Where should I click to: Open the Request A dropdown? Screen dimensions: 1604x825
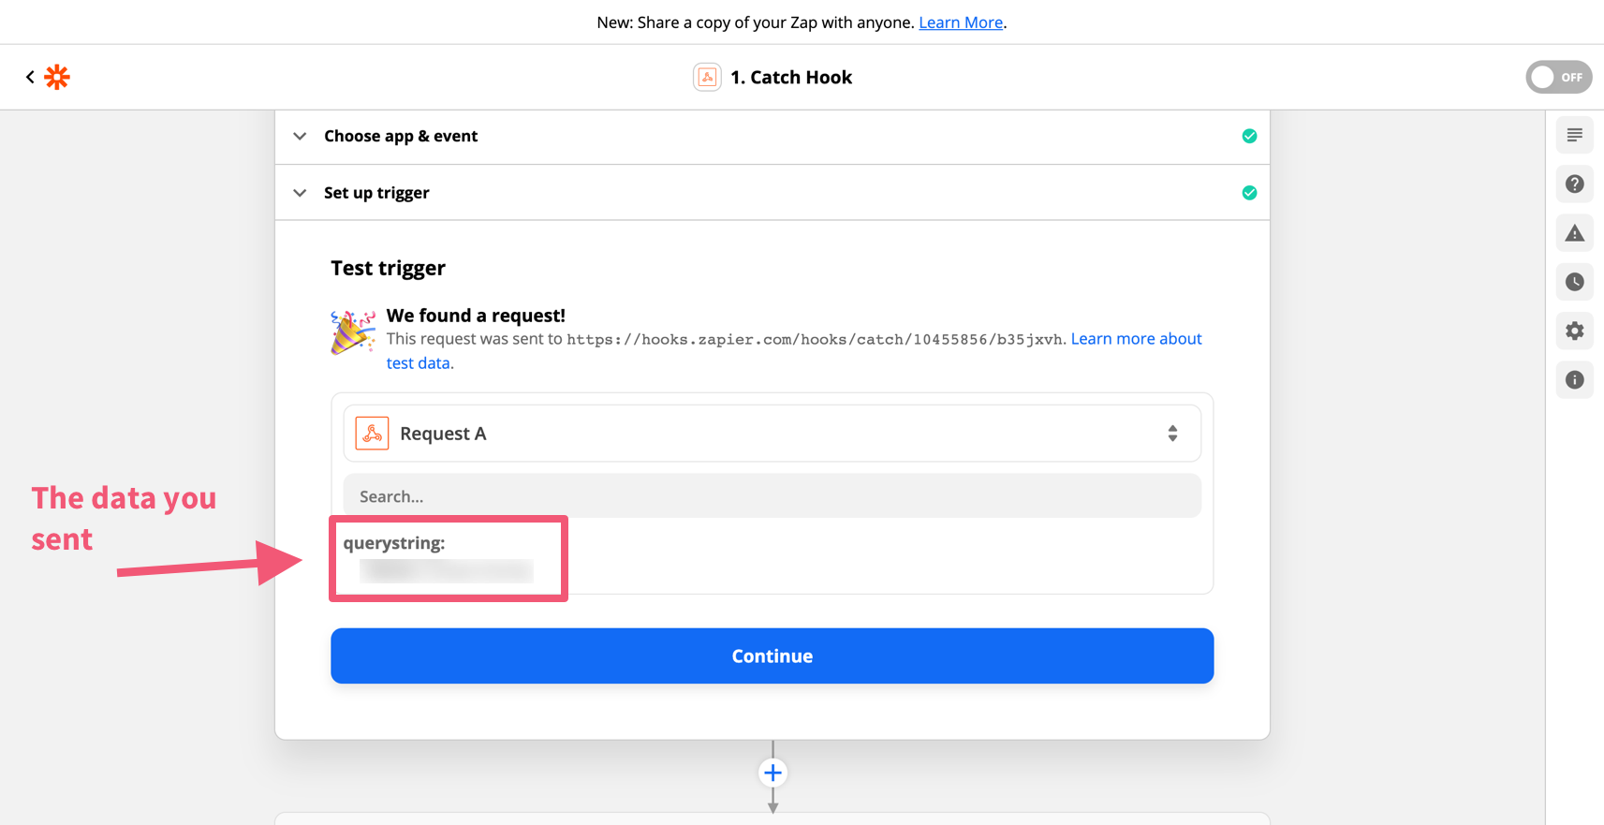(773, 434)
